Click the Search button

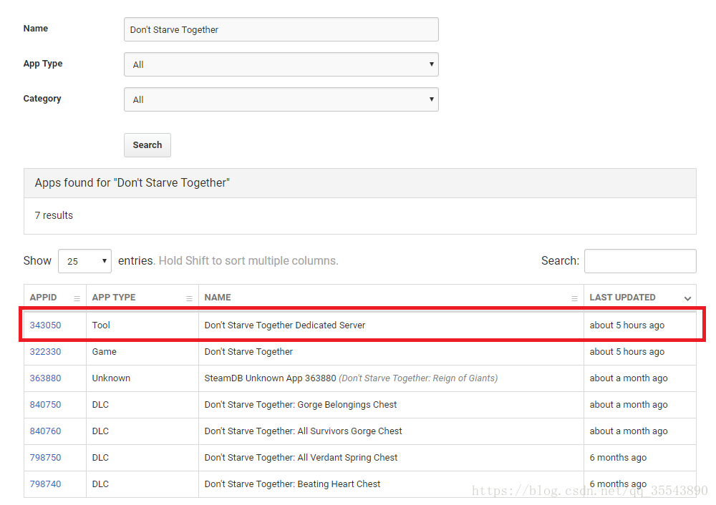(x=147, y=145)
